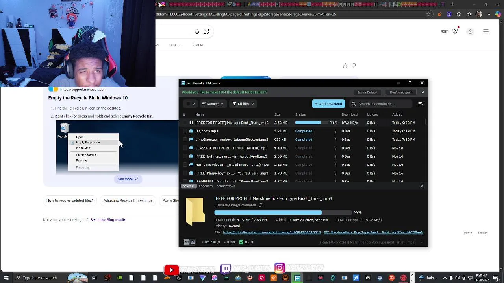Switch to GENERAL tab
This screenshot has height=283, width=504.
click(x=189, y=186)
